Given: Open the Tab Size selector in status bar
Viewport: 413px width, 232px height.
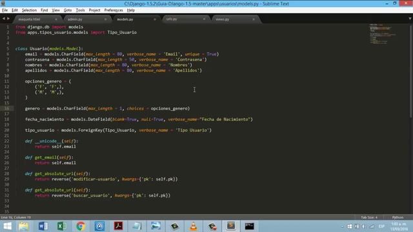Looking at the screenshot, I should point(369,218).
